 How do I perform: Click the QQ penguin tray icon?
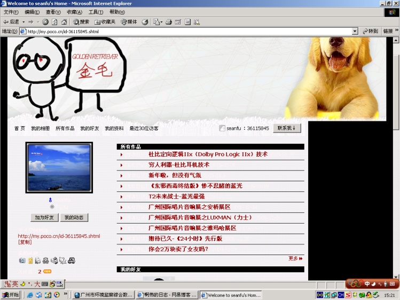pos(369,295)
